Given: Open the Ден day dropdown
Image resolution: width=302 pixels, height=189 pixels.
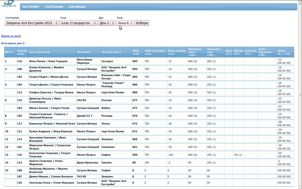Looking at the screenshot, I should 107,23.
